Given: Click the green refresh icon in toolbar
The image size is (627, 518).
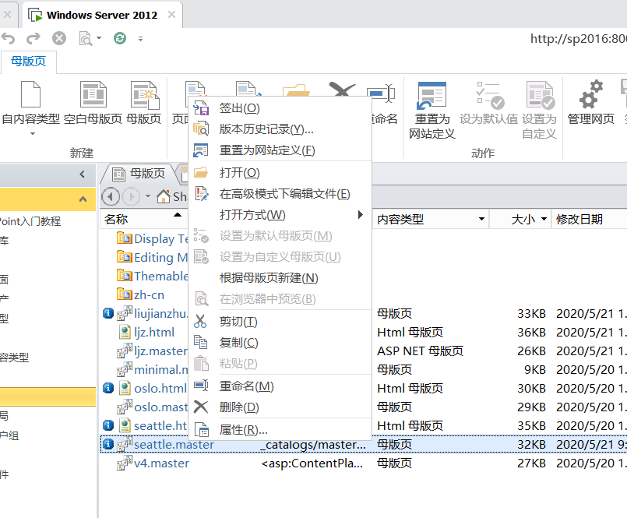Looking at the screenshot, I should [x=120, y=38].
